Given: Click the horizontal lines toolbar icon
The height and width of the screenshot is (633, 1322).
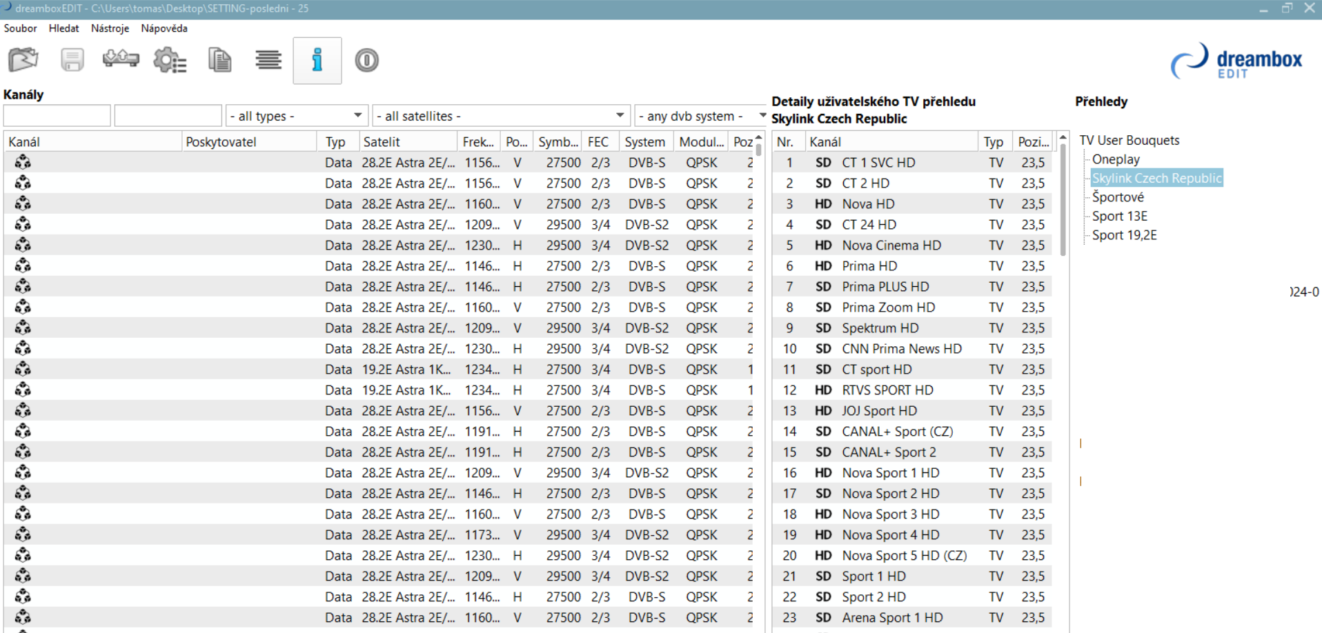Looking at the screenshot, I should 268,60.
